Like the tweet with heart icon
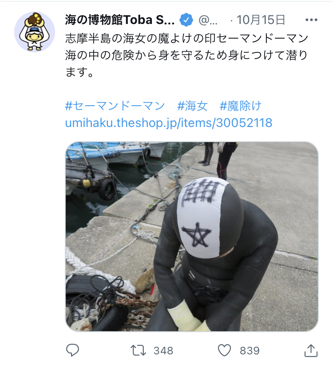The image size is (333, 365). pos(224,350)
